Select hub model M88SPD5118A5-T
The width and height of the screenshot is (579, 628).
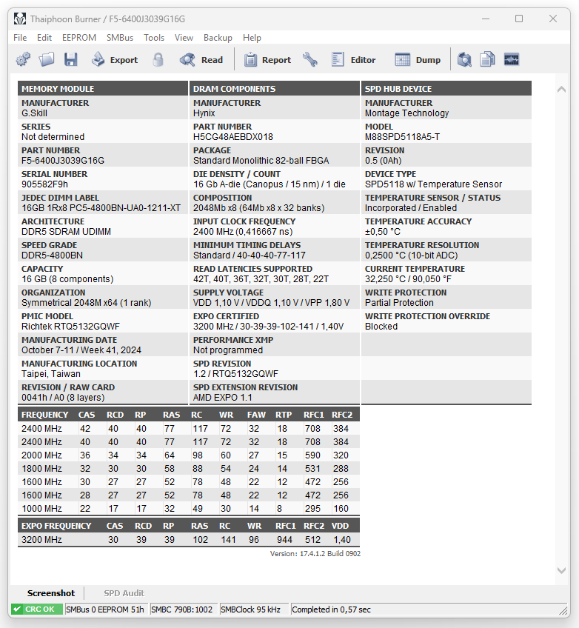[402, 137]
